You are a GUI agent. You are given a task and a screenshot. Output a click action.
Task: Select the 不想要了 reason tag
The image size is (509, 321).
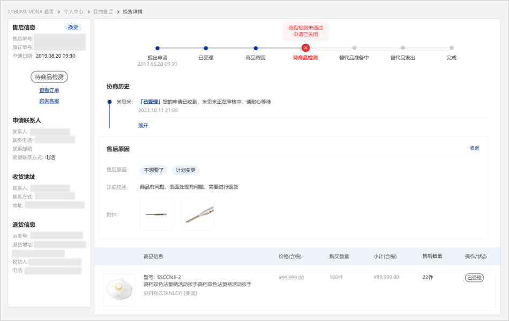point(154,170)
